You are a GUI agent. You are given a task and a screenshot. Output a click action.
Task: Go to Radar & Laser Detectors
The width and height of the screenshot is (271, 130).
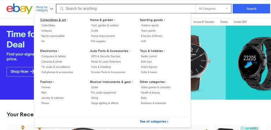pyautogui.click(x=106, y=62)
